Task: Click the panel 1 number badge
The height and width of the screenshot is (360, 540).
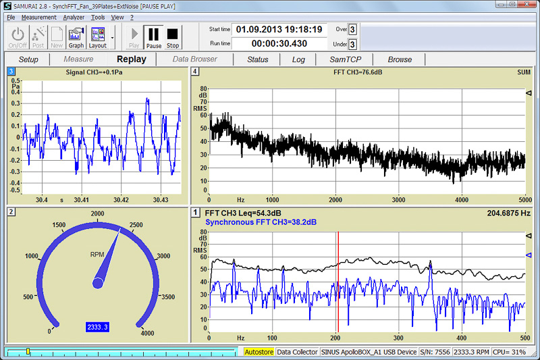Action: [195, 212]
